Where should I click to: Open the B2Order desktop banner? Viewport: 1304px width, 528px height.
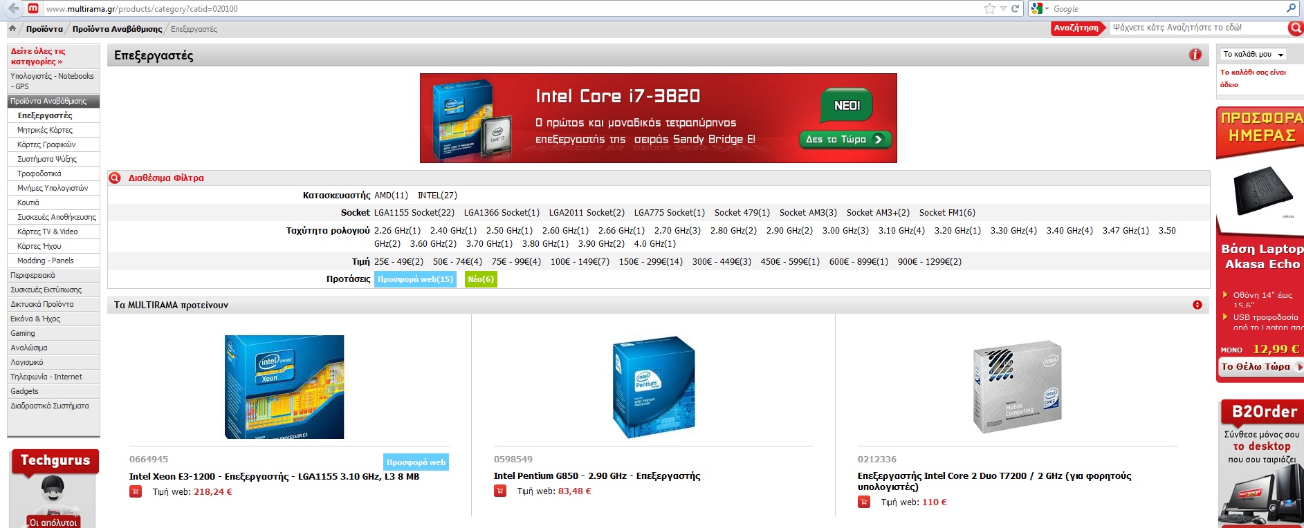1261,463
